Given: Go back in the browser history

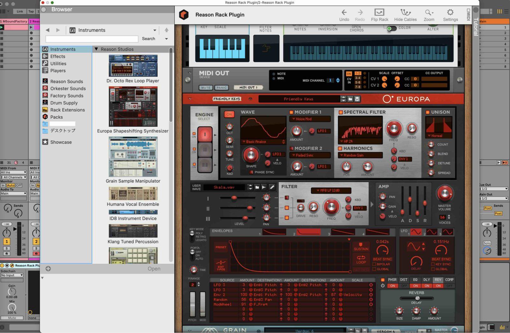Looking at the screenshot, I should click(47, 30).
